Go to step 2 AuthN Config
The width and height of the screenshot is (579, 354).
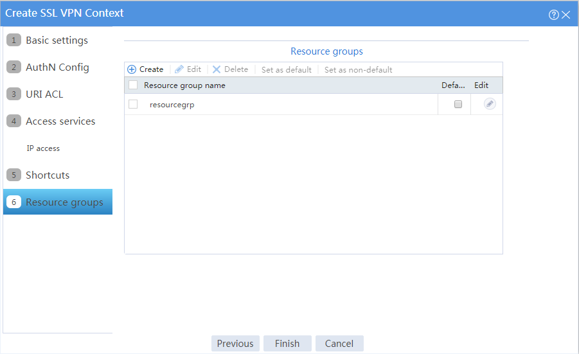(x=58, y=67)
